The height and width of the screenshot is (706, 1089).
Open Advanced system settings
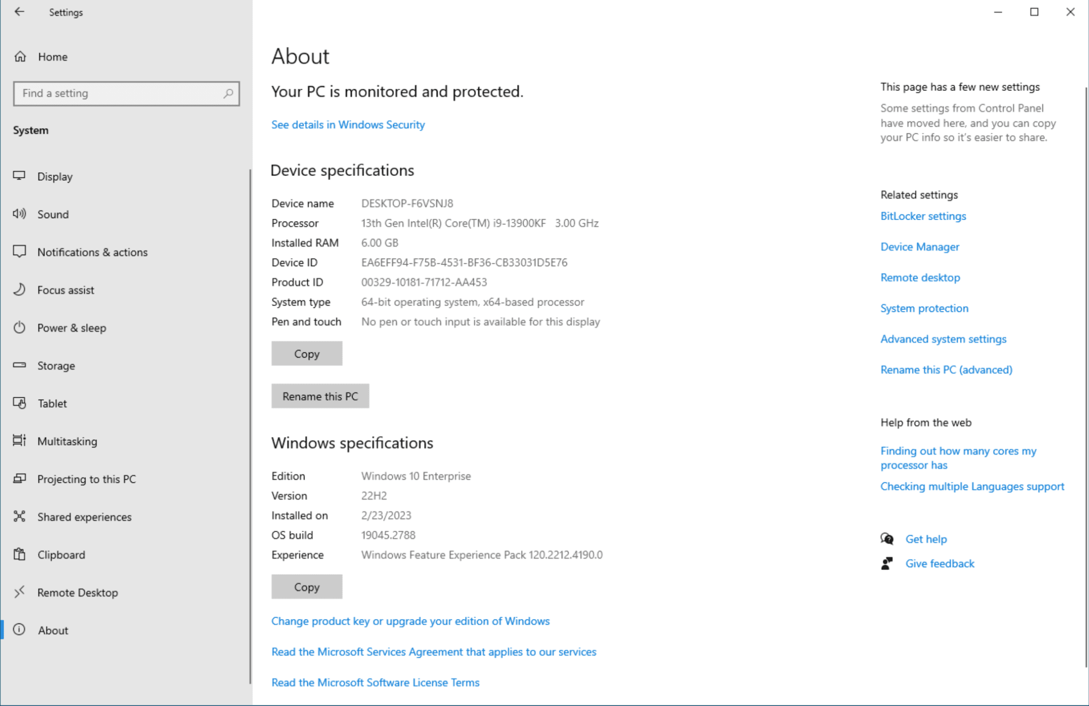click(x=943, y=339)
